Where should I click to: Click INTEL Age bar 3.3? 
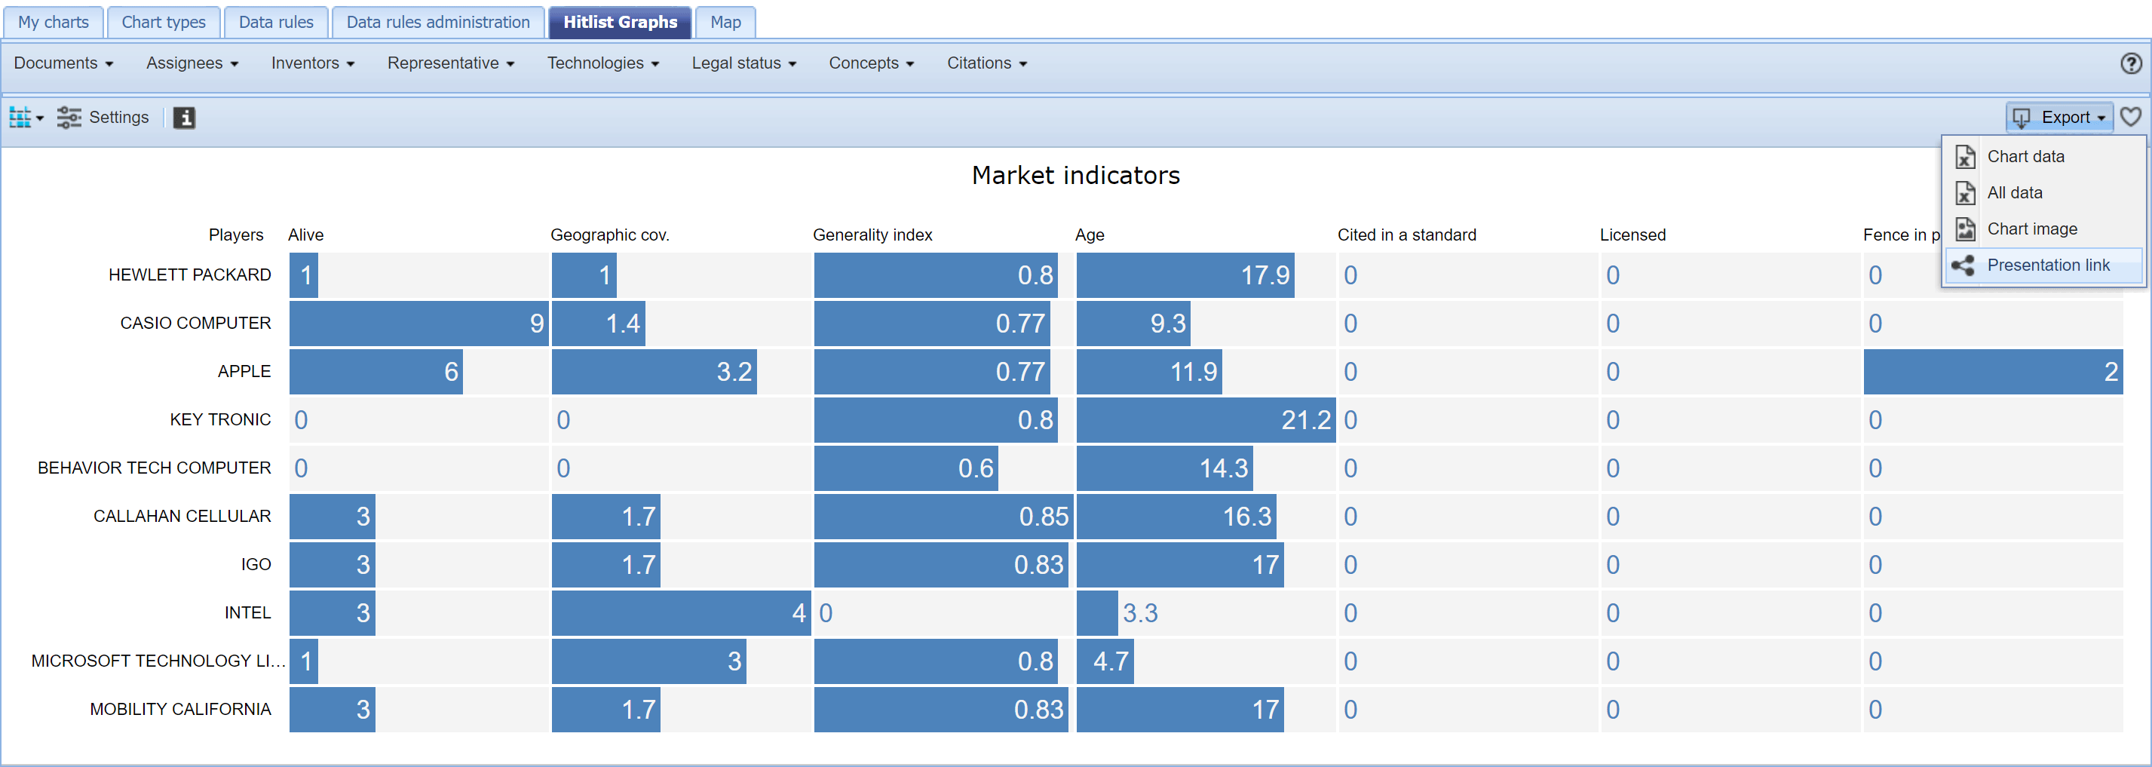[x=1097, y=613]
